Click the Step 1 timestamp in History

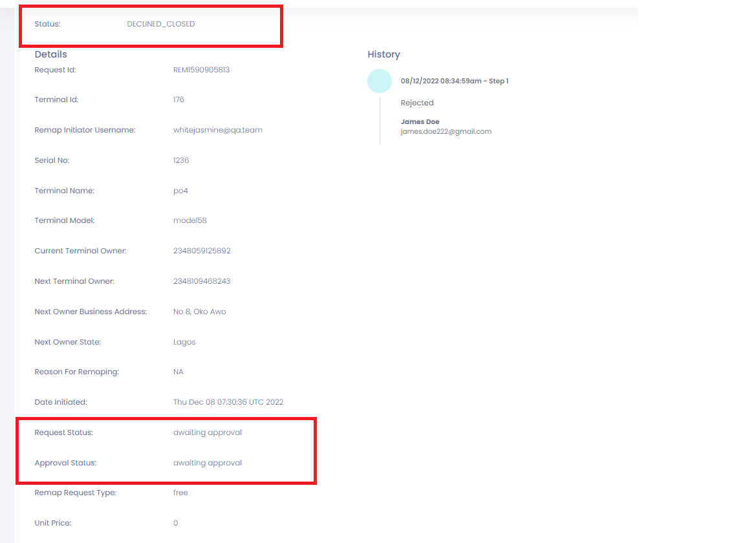454,81
